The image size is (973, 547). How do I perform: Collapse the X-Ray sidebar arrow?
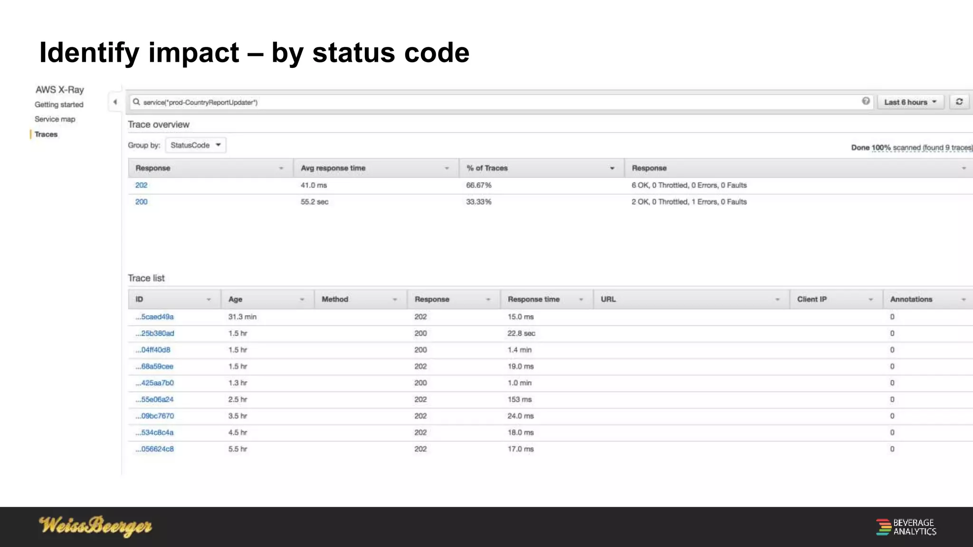click(x=115, y=102)
